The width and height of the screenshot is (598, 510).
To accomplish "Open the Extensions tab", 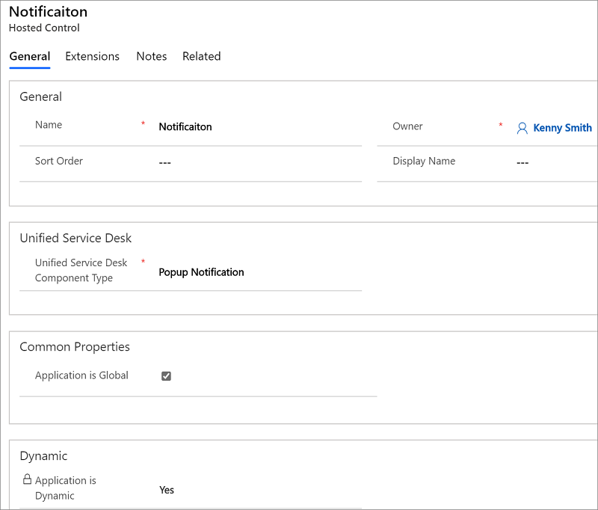I will 92,56.
